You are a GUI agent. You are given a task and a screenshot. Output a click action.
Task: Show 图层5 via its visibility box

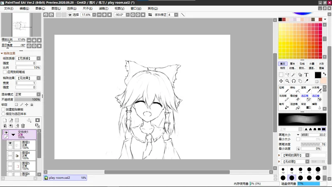coord(10,164)
